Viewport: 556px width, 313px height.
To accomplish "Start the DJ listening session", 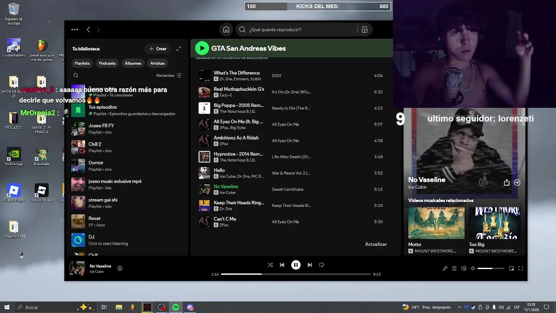I will click(128, 240).
